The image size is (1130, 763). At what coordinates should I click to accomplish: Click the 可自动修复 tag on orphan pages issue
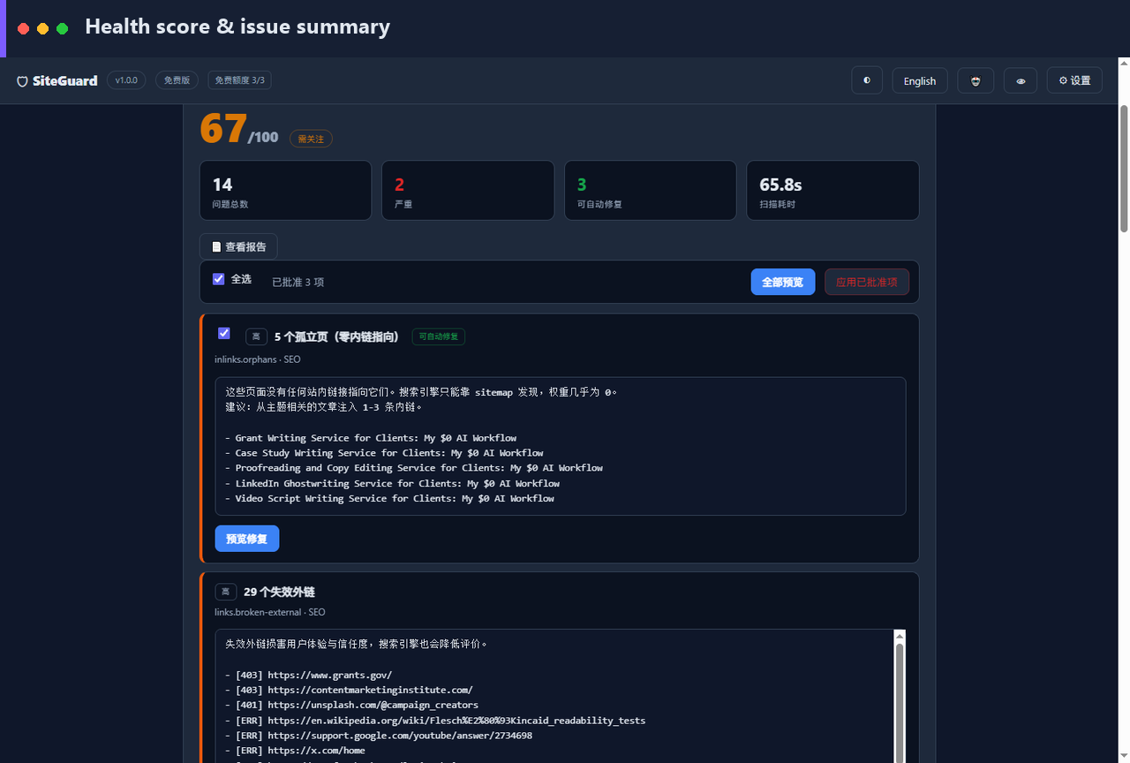(x=439, y=336)
